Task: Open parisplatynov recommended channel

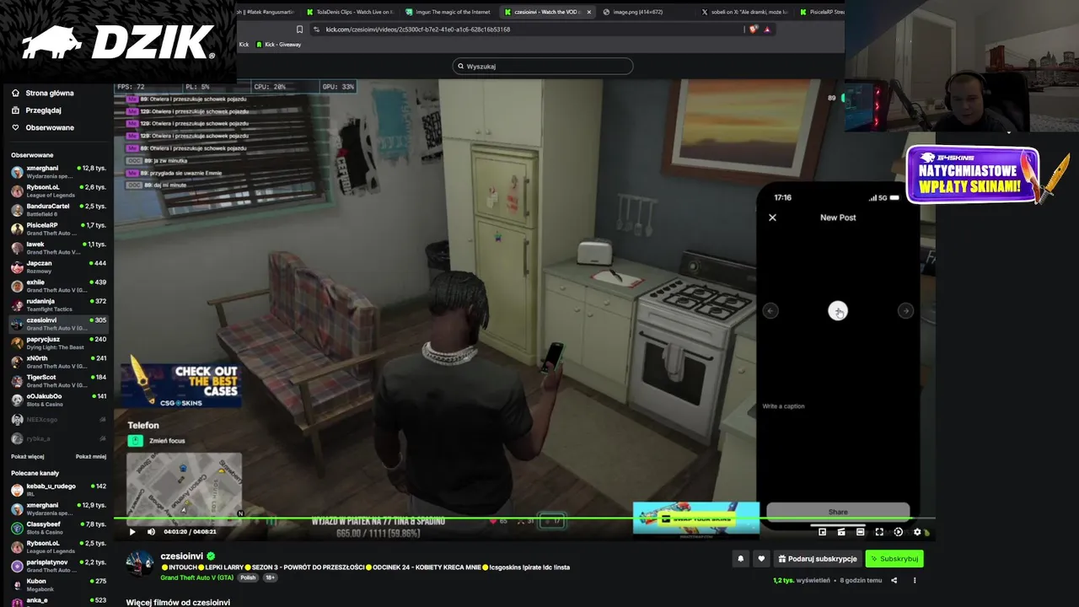Action: (x=58, y=566)
